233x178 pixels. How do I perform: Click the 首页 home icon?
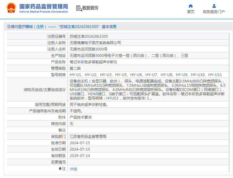click(191, 6)
